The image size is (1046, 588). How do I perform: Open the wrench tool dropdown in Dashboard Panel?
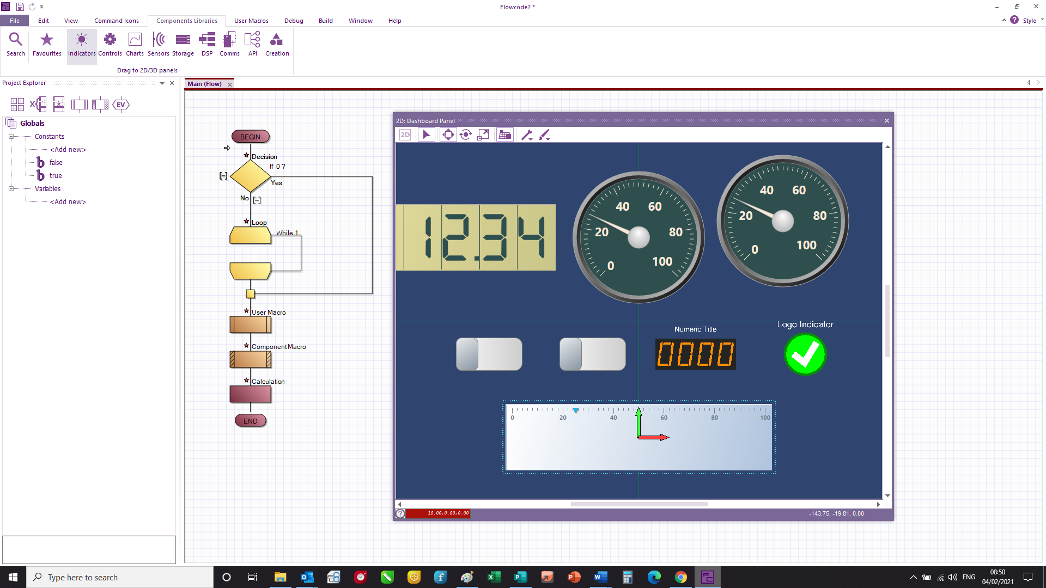click(x=527, y=135)
